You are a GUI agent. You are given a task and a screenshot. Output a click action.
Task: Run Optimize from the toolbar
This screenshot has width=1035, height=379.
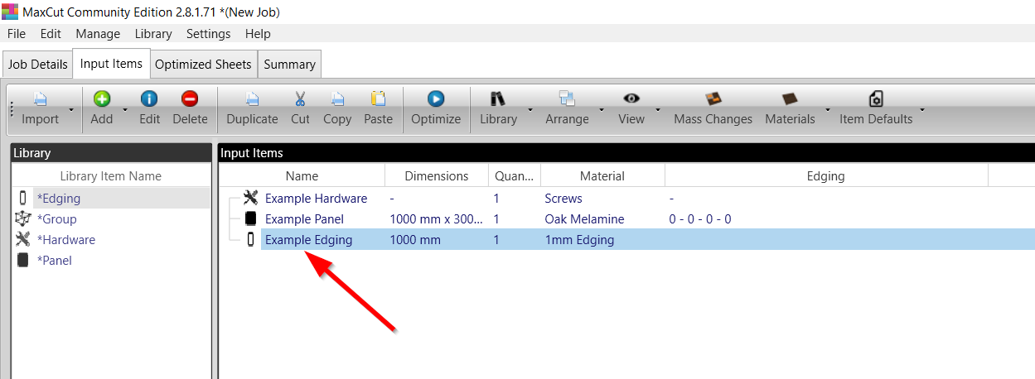click(436, 108)
